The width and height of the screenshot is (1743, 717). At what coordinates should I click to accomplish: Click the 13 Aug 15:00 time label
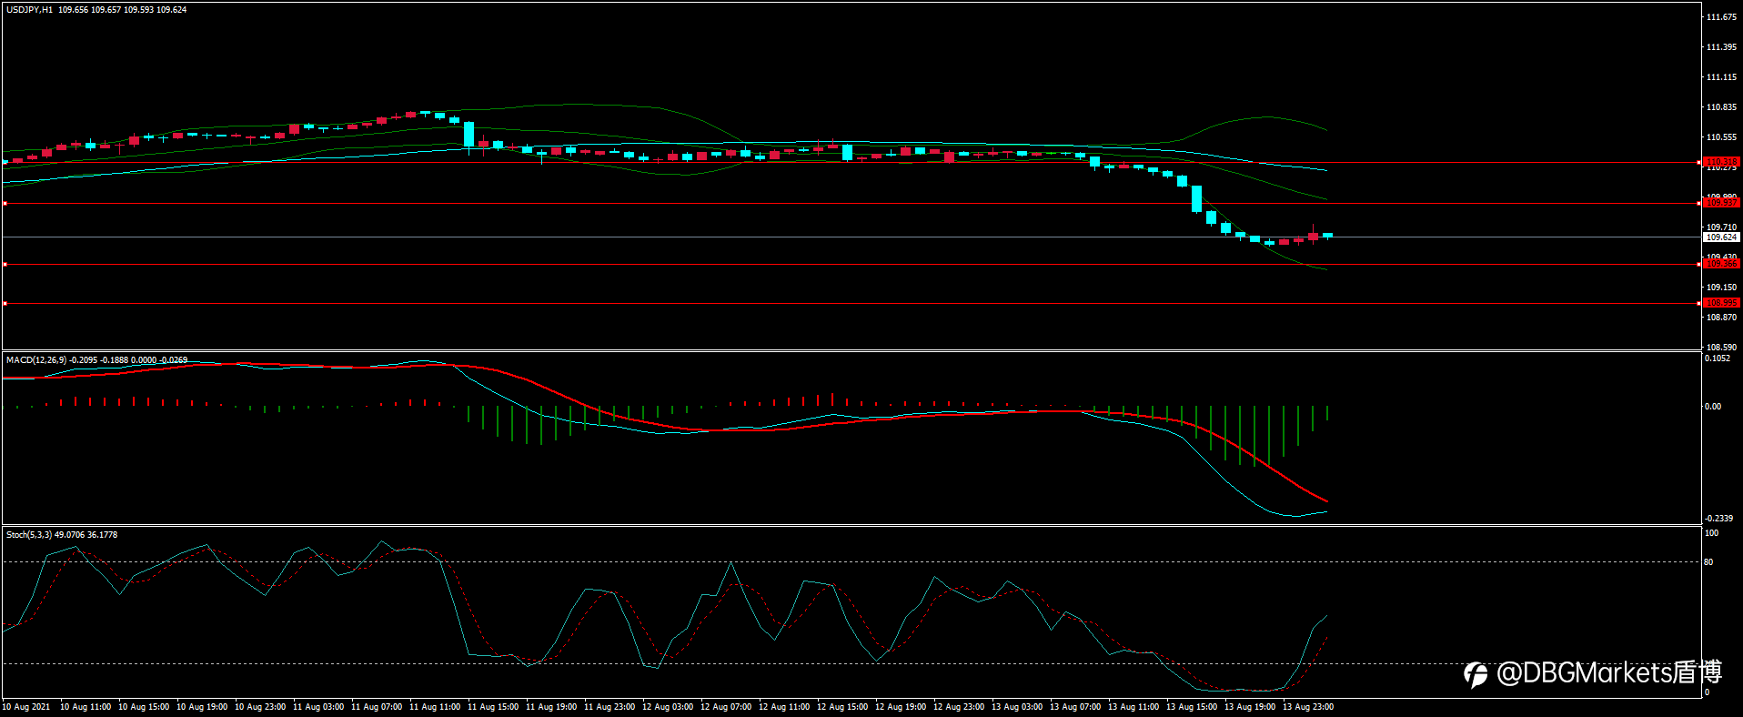coord(1192,707)
